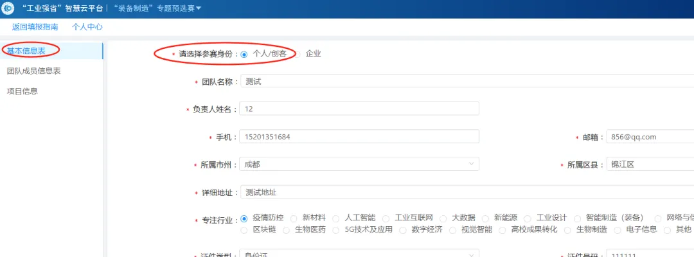Choose the 企业 identity radio button
The height and width of the screenshot is (257, 694).
pos(298,55)
